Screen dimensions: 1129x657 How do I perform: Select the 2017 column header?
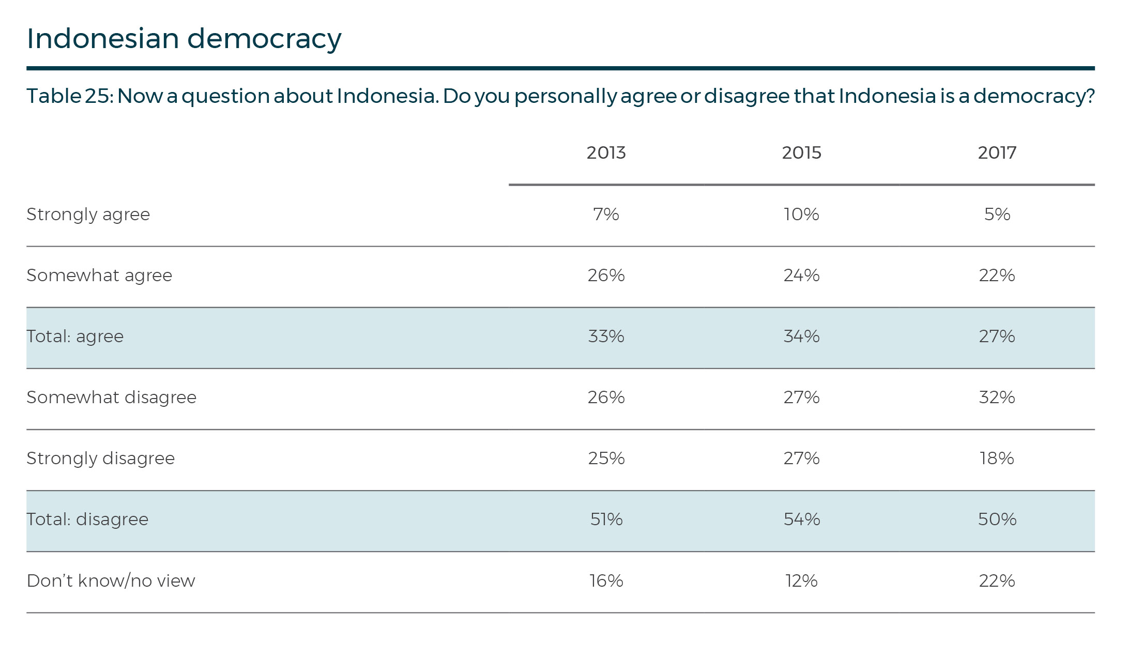(x=997, y=153)
